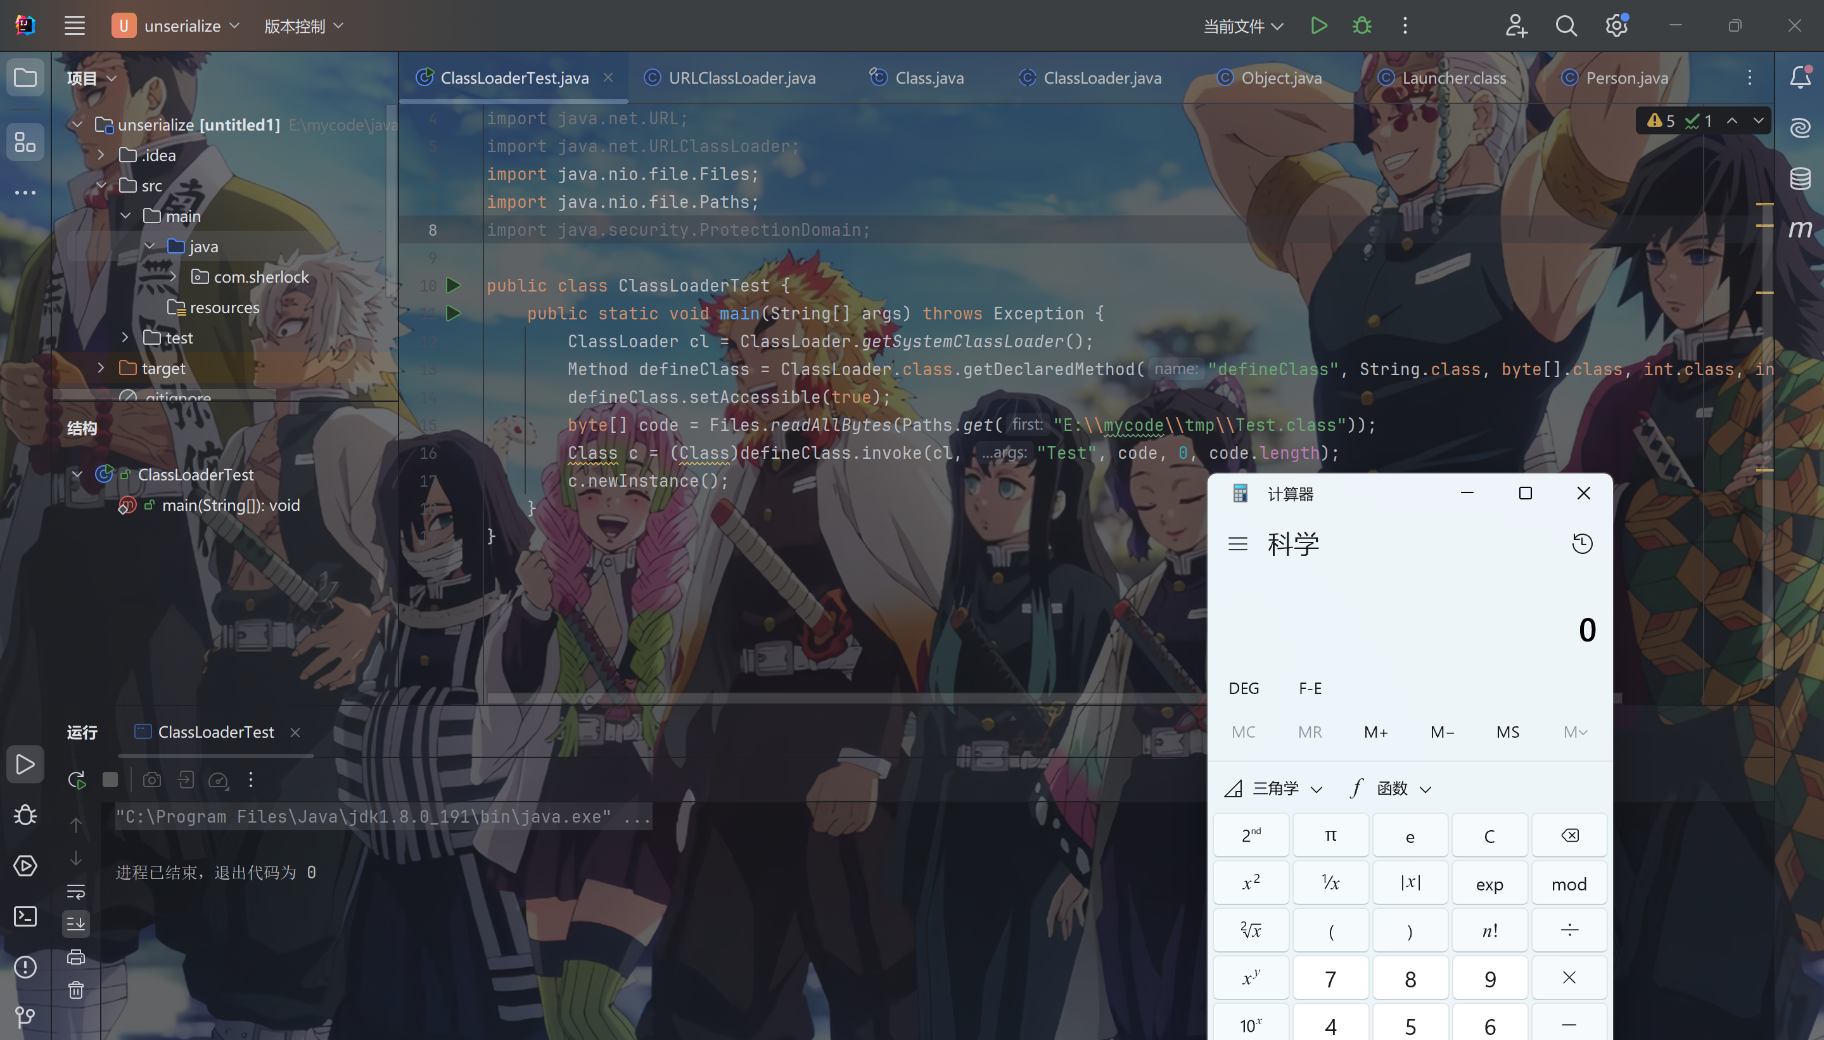This screenshot has height=1040, width=1824.
Task: Click the calculator MS memory store button
Action: [x=1508, y=731]
